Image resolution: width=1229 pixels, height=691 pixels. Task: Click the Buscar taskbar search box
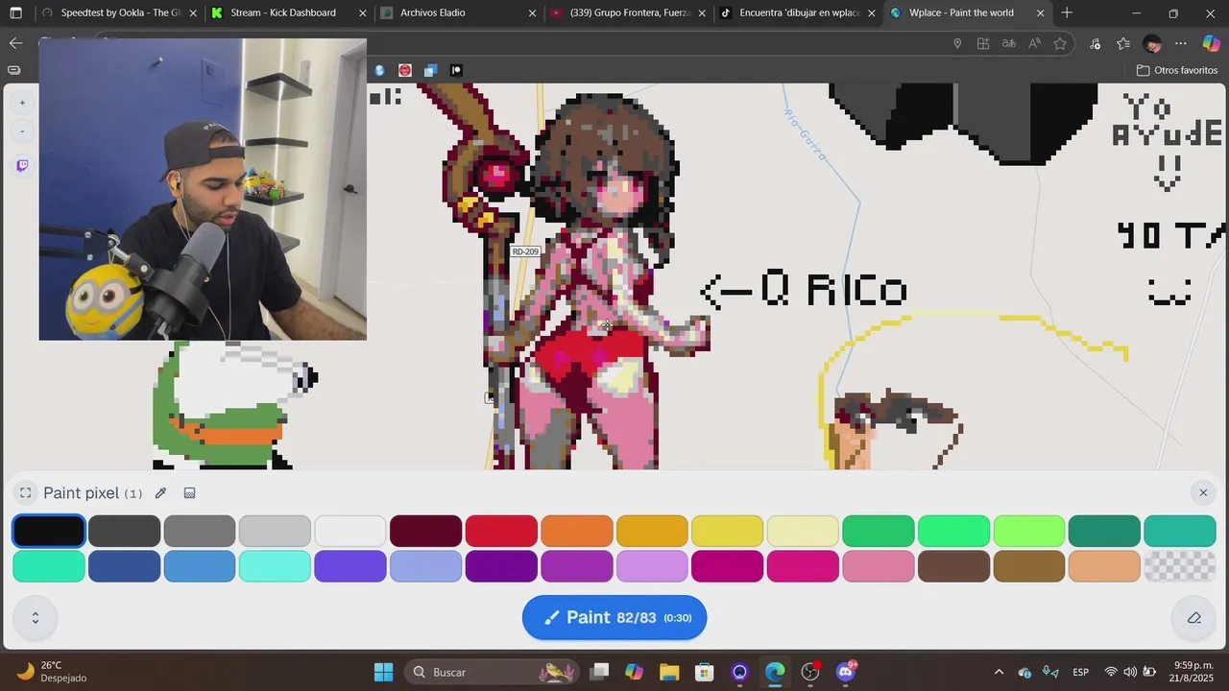tap(494, 672)
